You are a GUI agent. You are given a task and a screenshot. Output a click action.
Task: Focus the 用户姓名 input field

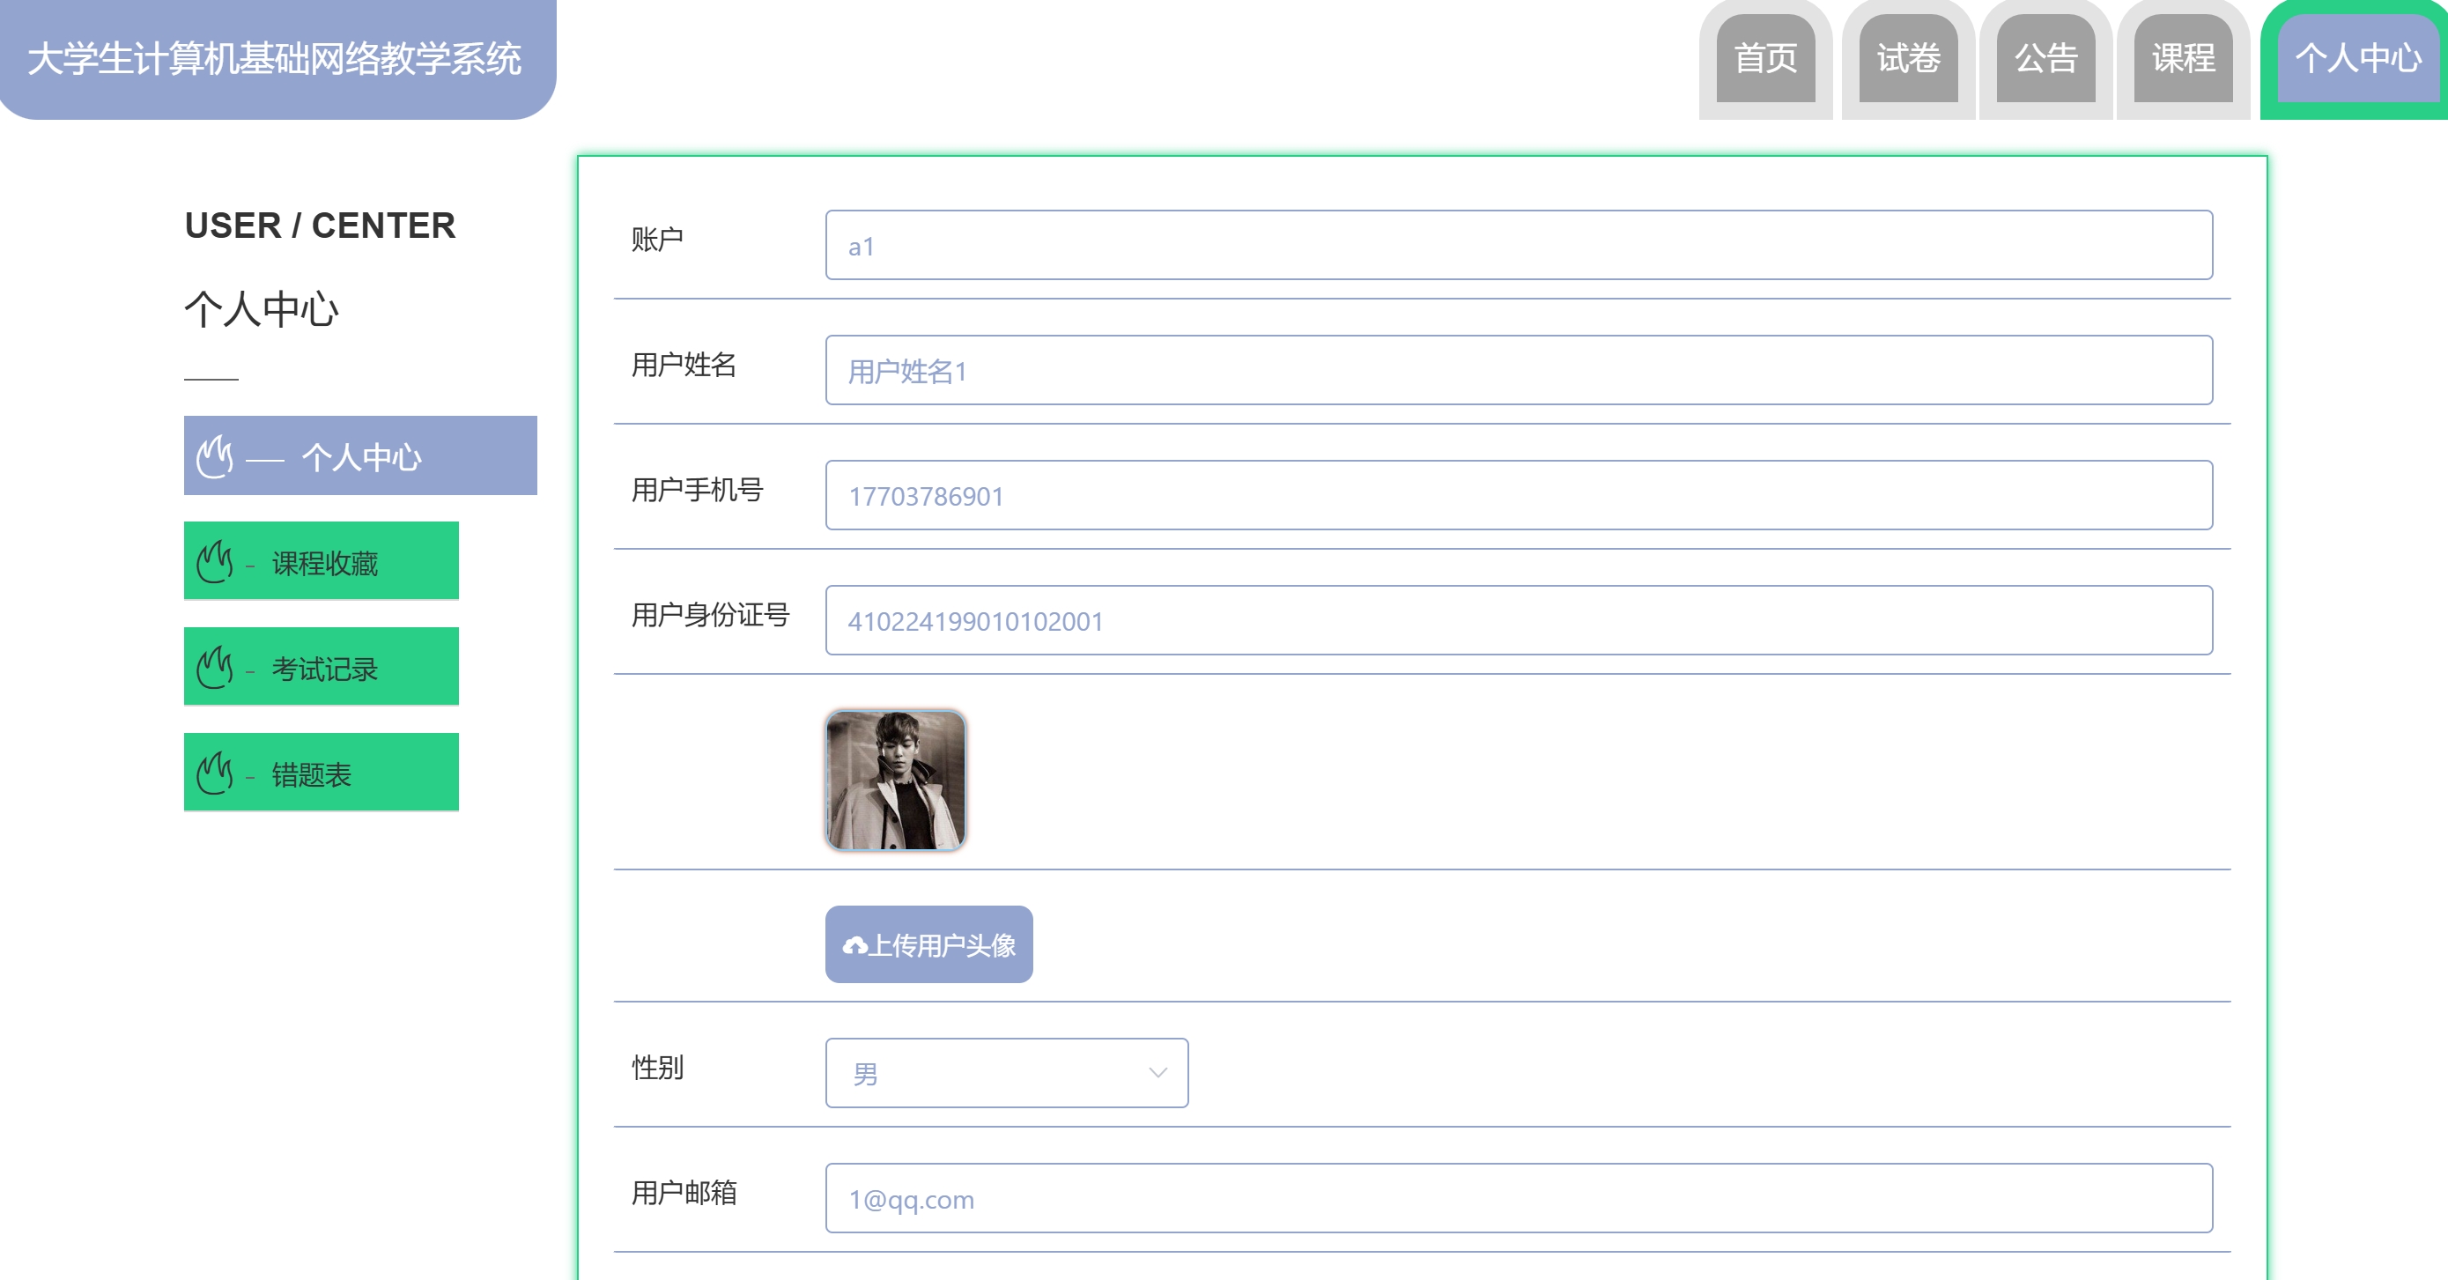1519,370
